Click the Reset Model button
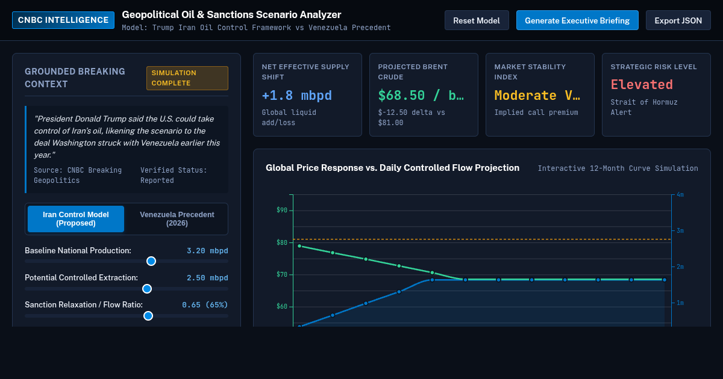723x379 pixels. tap(477, 20)
